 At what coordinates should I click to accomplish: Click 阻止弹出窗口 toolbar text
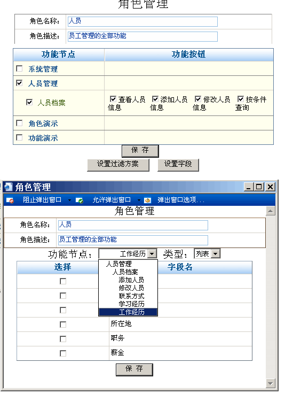click(x=42, y=200)
